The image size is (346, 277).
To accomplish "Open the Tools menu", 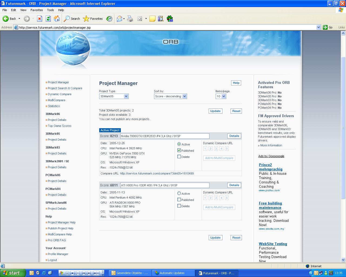I will click(x=51, y=10).
